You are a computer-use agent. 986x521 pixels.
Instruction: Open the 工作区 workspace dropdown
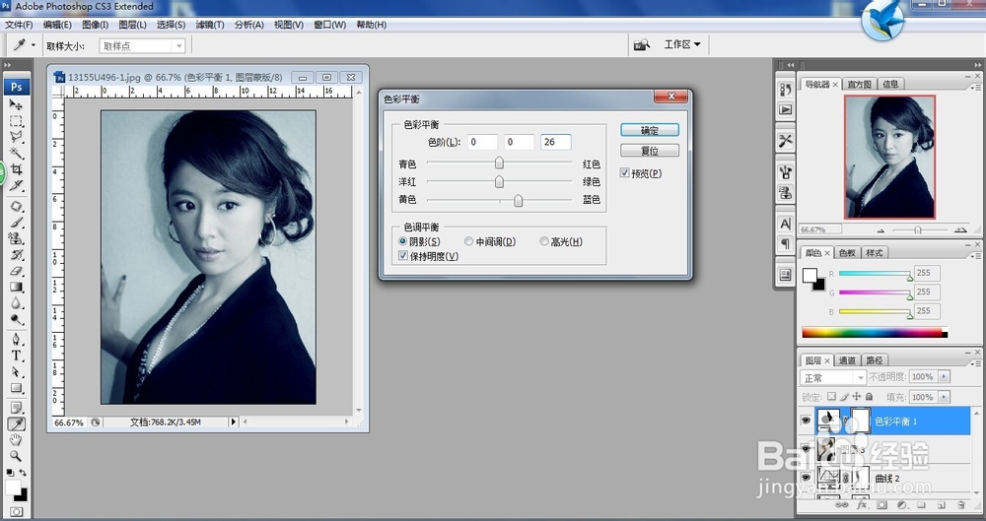(x=682, y=44)
